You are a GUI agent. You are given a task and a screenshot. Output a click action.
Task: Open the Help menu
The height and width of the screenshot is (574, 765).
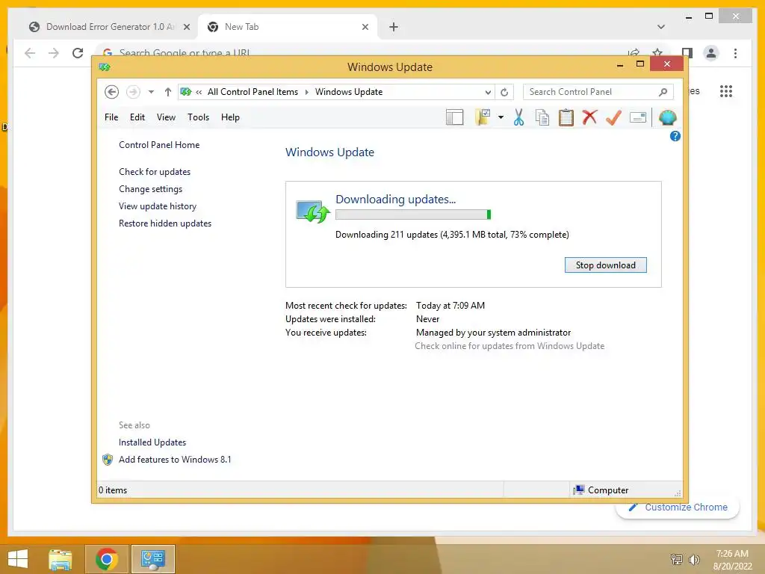[x=230, y=117]
